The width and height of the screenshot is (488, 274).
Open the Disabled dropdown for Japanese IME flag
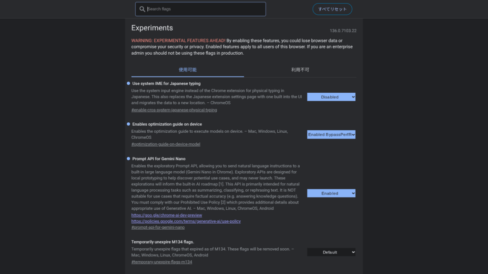[331, 97]
